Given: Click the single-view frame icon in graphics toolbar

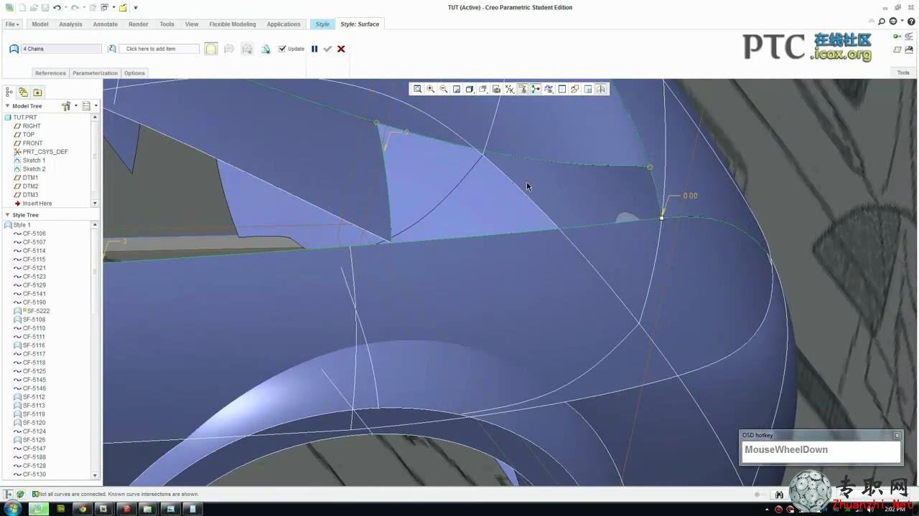Looking at the screenshot, I should 562,89.
